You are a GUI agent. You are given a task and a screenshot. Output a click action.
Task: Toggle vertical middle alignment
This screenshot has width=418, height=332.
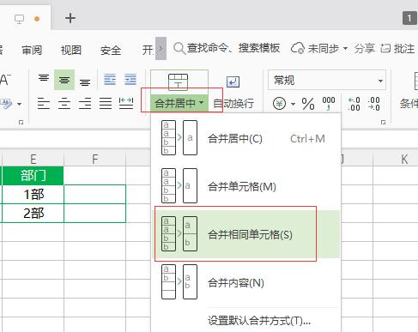click(x=64, y=80)
